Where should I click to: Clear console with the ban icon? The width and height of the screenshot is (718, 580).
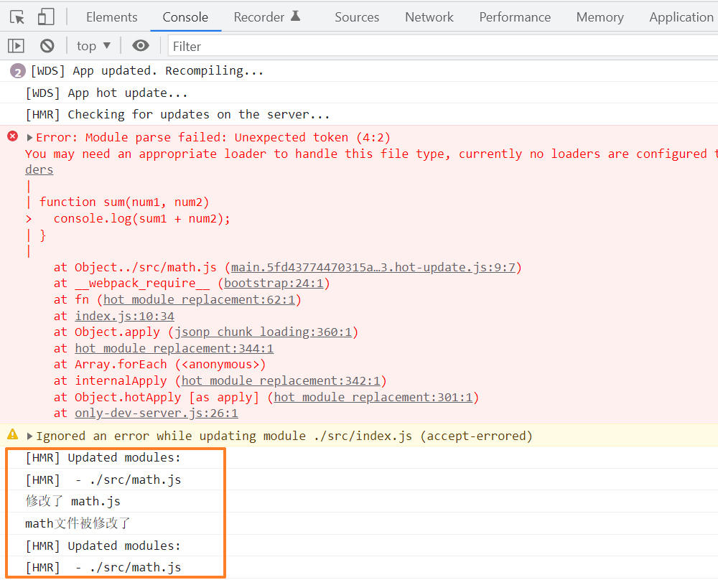point(47,46)
